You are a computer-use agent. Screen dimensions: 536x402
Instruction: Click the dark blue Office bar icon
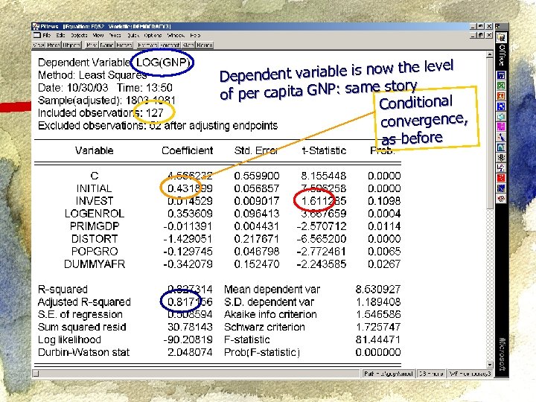point(501,188)
